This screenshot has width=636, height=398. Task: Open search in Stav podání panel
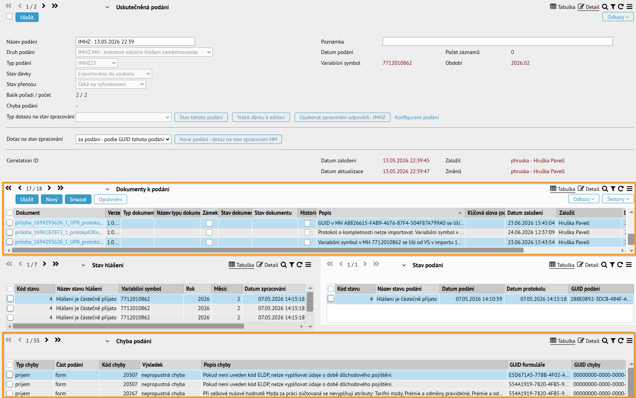[604, 265]
